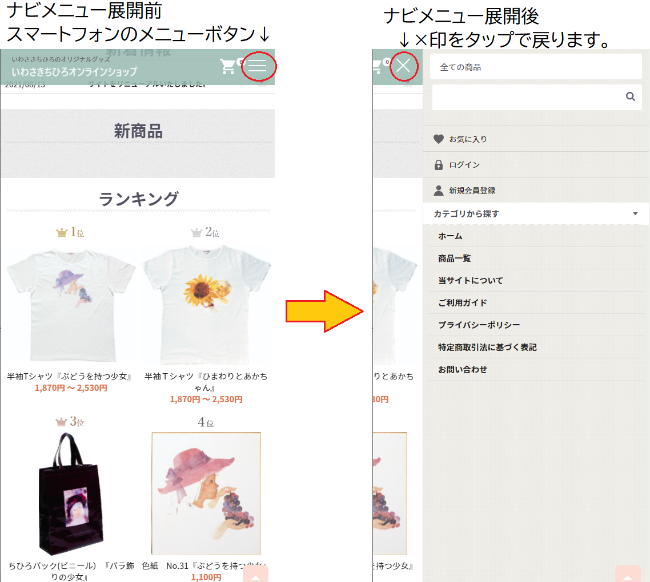Click the price under ぶどうを持つ少女 T-shirt
650x582 pixels.
pos(71,388)
